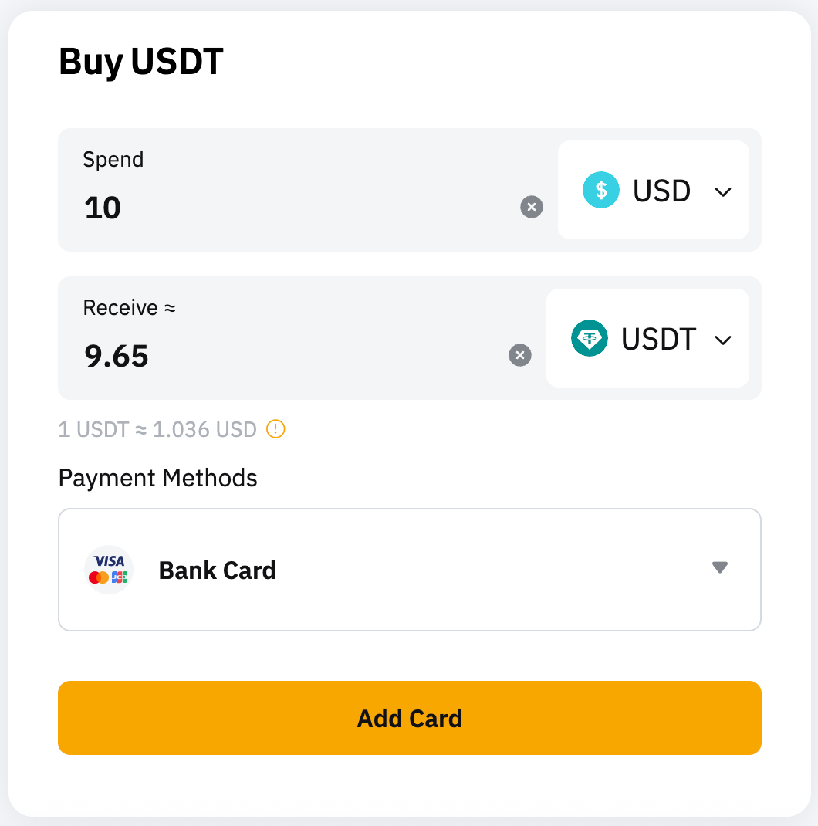Select the USDT token label
The height and width of the screenshot is (826, 818).
pyautogui.click(x=658, y=339)
